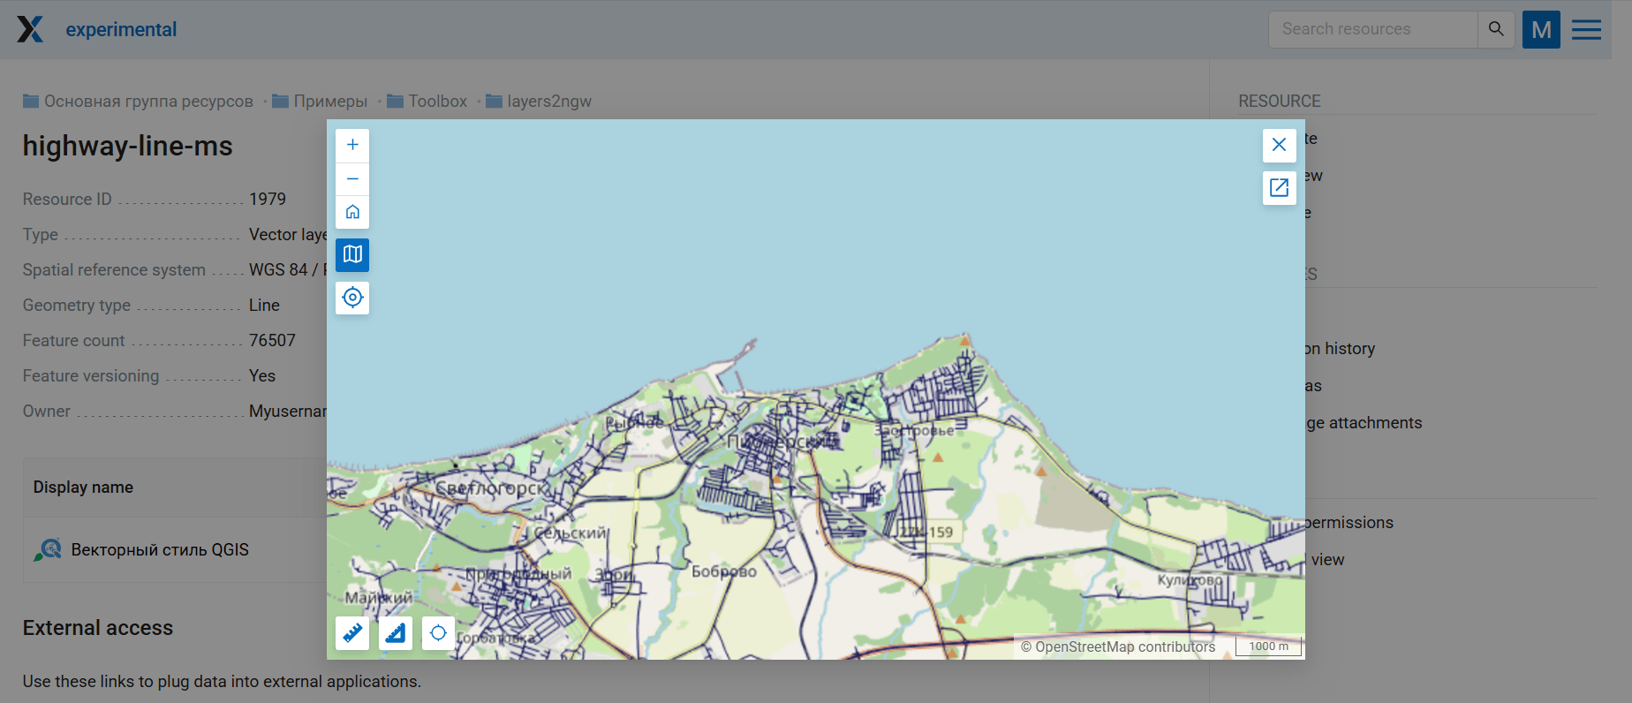Select the distance measure ruler tool
Viewport: 1632px width, 703px height.
coord(352,632)
